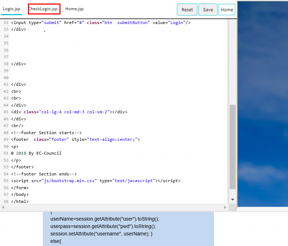This screenshot has height=246, width=288.
Task: Click the vertical scrollbar thumb
Action: tap(232, 147)
